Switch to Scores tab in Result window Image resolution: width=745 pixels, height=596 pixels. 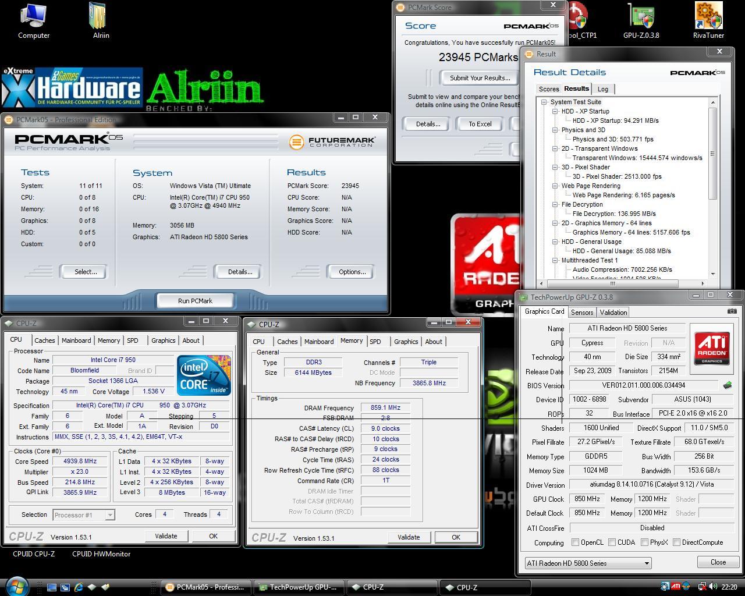[x=548, y=89]
